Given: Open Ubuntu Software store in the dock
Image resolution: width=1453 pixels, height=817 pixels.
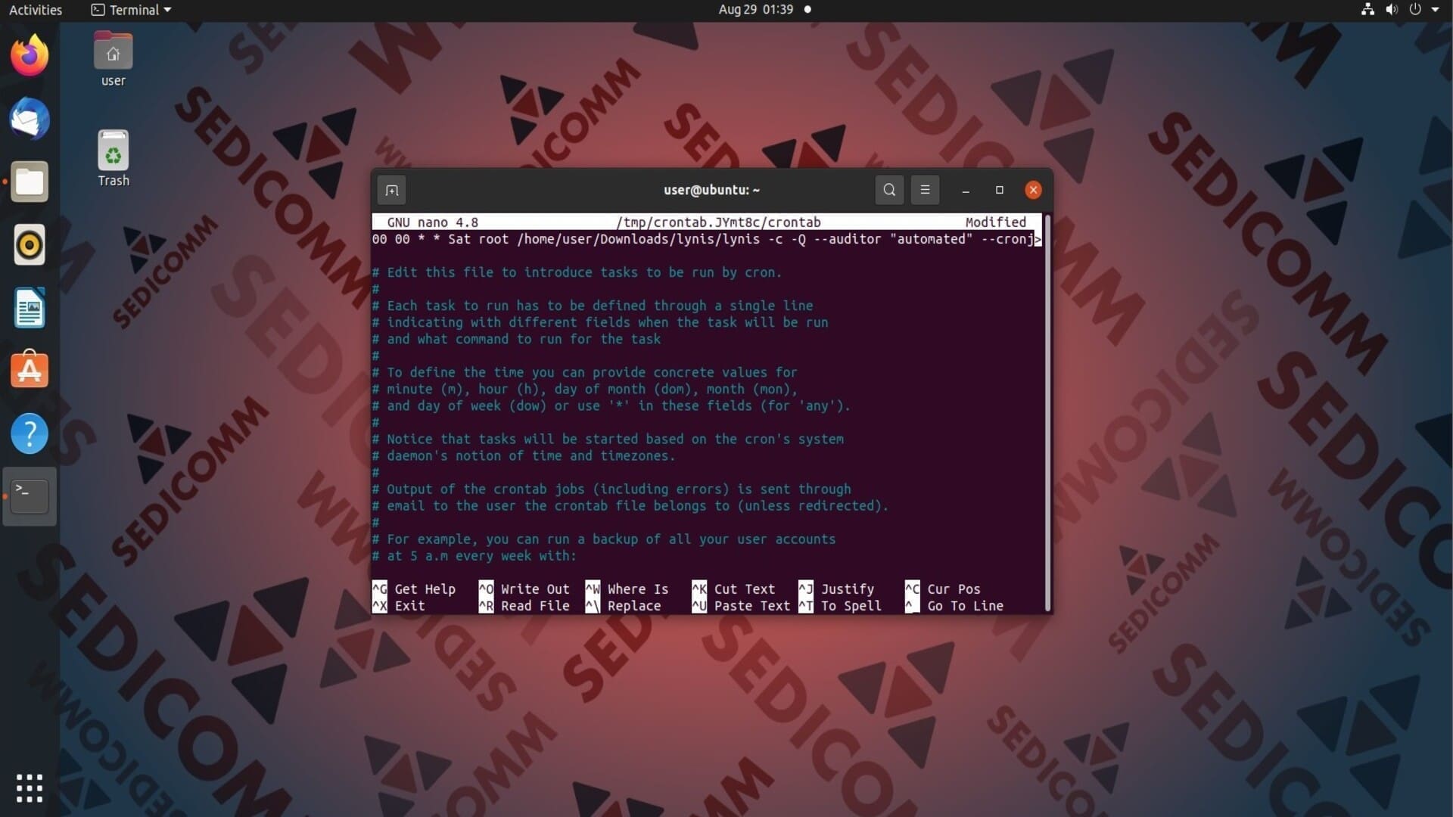Looking at the screenshot, I should (30, 370).
